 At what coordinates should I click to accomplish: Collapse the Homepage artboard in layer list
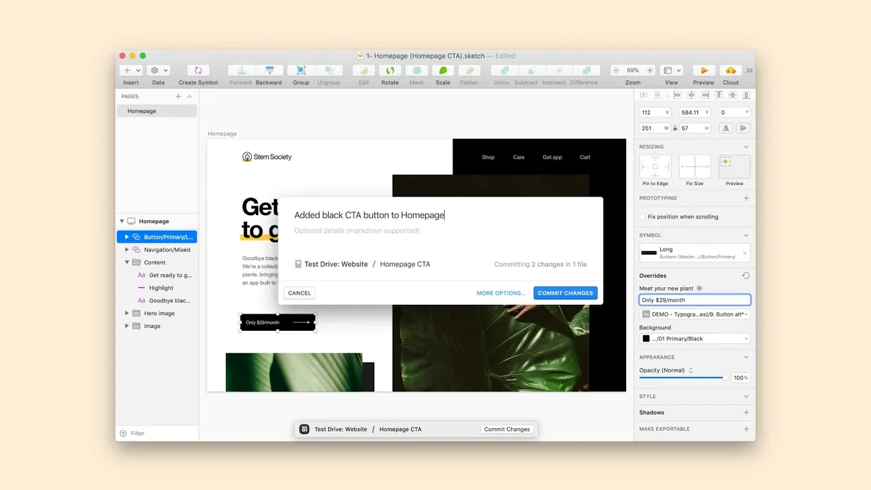click(x=122, y=221)
